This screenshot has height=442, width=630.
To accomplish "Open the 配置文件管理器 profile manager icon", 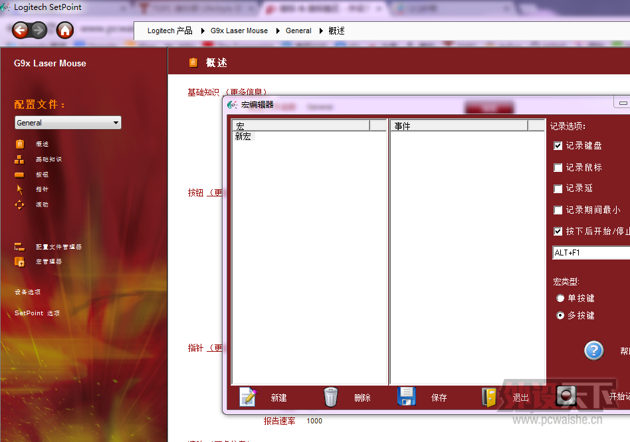I will [20, 247].
